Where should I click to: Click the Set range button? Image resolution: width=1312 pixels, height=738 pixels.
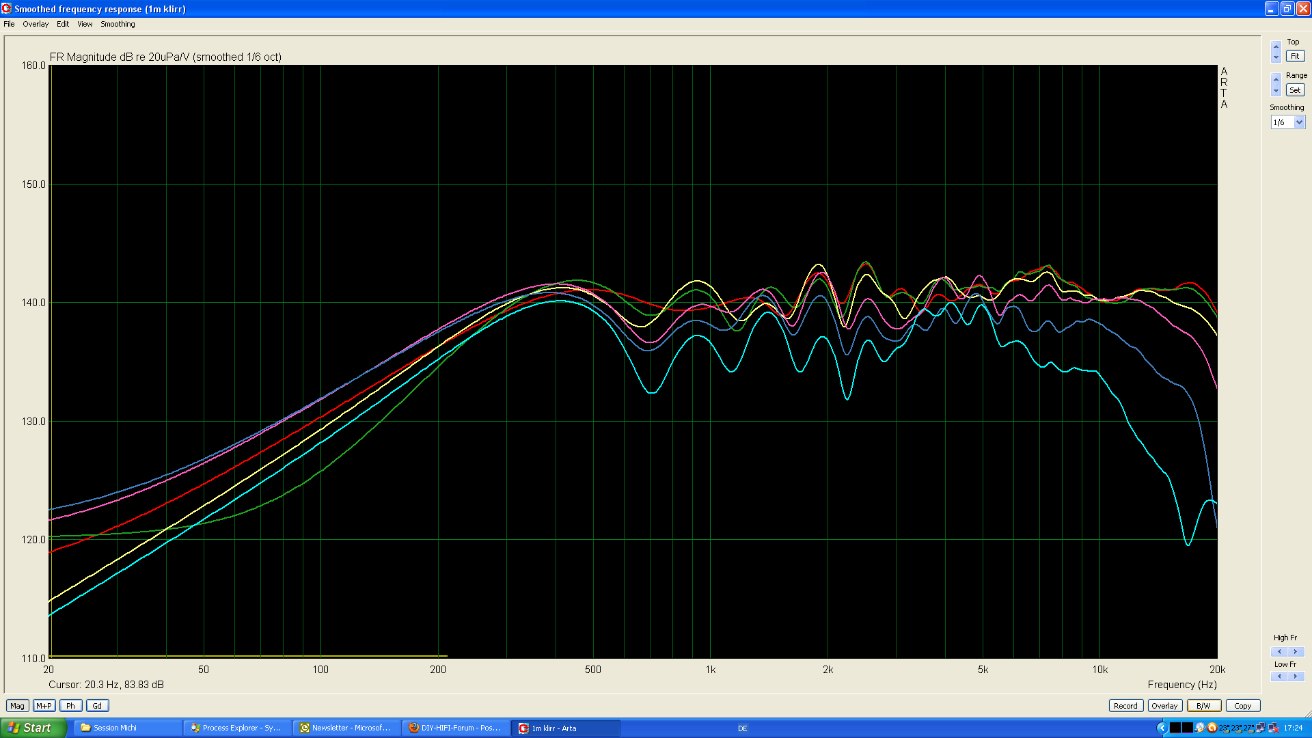[x=1295, y=90]
